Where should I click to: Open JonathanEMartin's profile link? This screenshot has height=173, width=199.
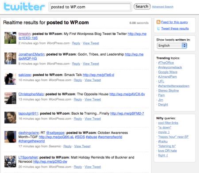tap(31, 54)
